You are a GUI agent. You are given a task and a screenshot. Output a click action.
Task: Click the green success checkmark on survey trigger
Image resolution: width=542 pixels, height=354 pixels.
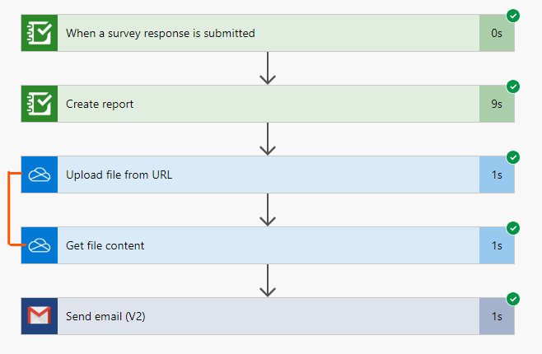513,16
